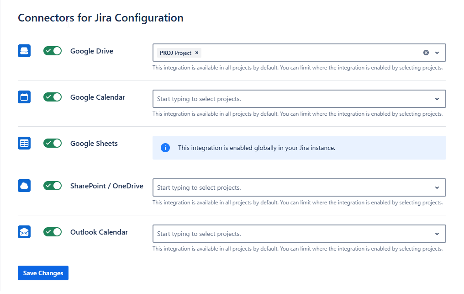Click the Google Calendar connector icon
The height and width of the screenshot is (294, 464).
coord(24,97)
